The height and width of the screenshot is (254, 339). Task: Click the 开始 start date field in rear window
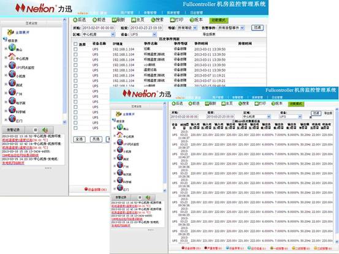point(98,28)
